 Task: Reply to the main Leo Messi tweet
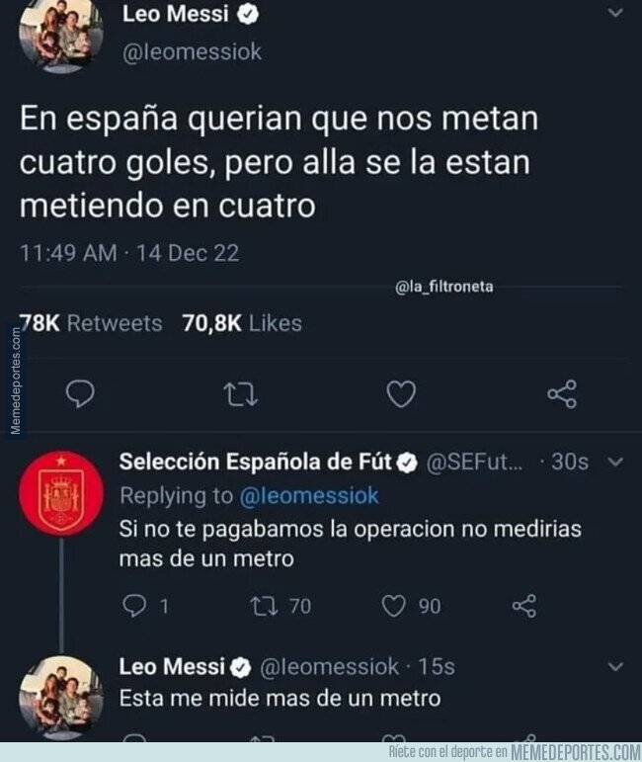coord(79,395)
